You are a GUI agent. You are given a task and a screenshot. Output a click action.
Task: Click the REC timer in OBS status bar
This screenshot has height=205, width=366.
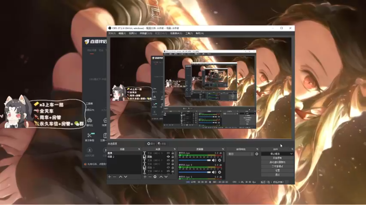pyautogui.click(x=221, y=182)
